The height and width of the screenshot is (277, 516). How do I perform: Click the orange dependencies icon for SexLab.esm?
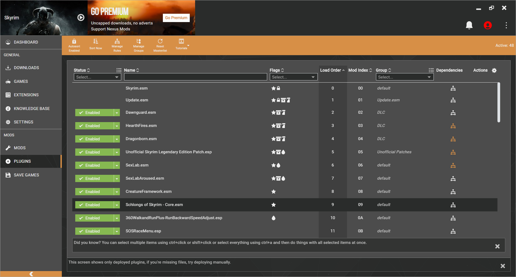click(x=453, y=165)
